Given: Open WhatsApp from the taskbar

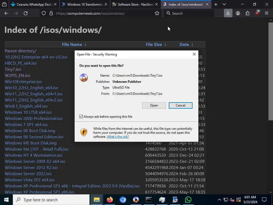Looking at the screenshot, I should point(188,200).
